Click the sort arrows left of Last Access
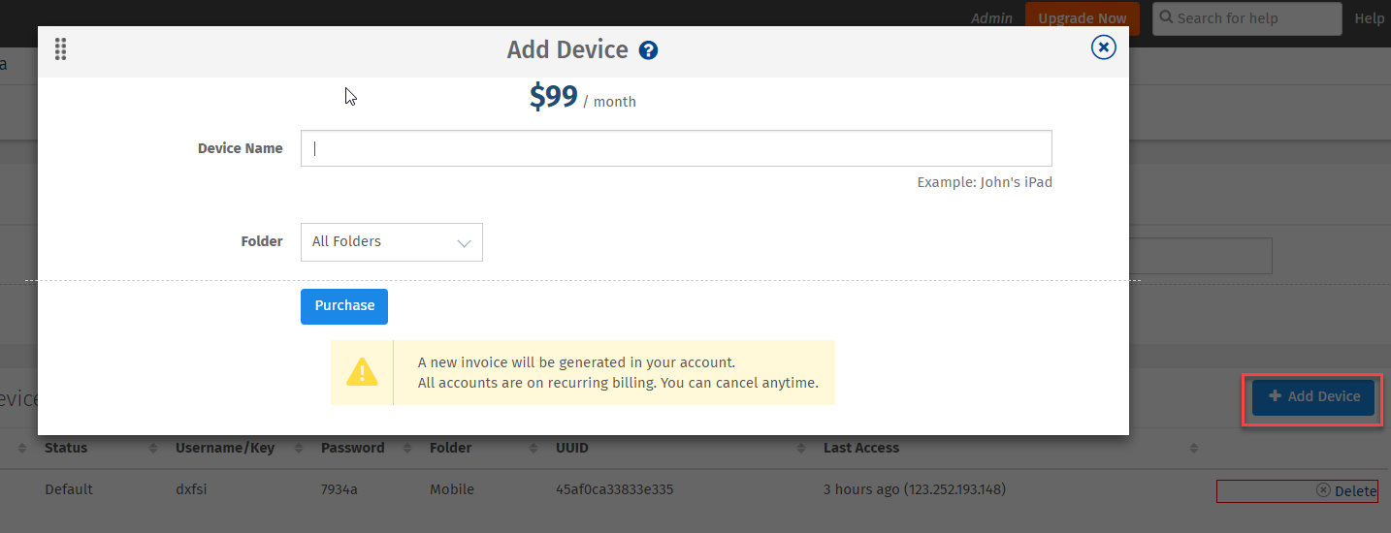Image resolution: width=1391 pixels, height=533 pixels. 801,449
